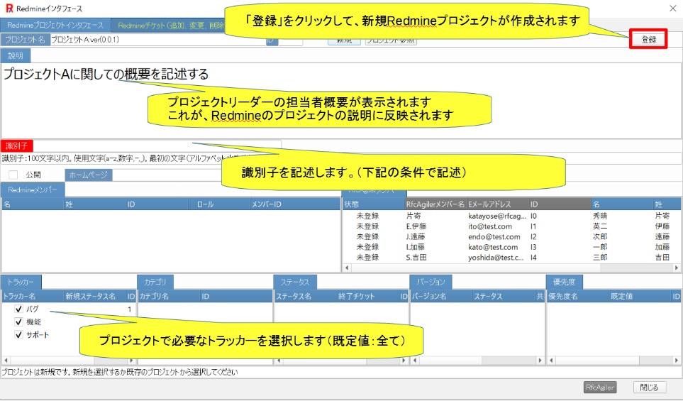Switch to Redmineプロジェクトインタフェース tab

[55, 26]
